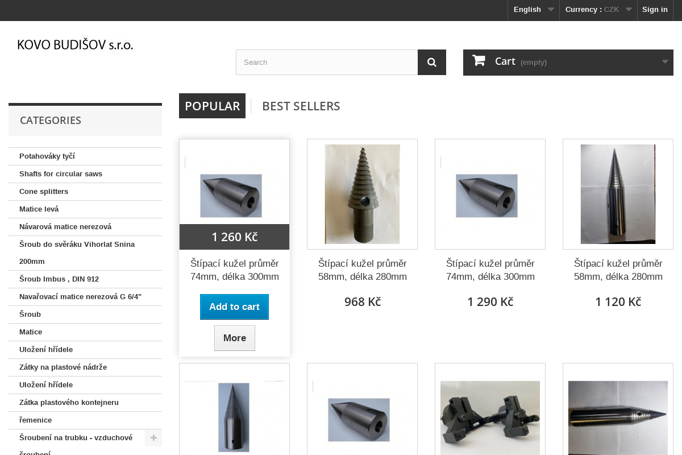
Task: Click the KOVO BUDIŠOV s.r.o. logo
Action: (x=75, y=45)
